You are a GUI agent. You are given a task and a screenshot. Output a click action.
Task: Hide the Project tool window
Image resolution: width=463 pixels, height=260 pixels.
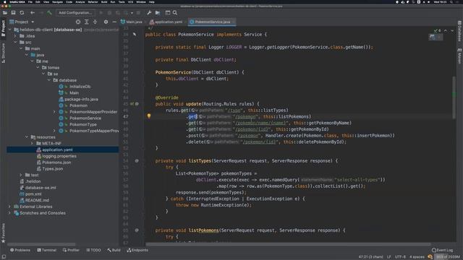114,22
